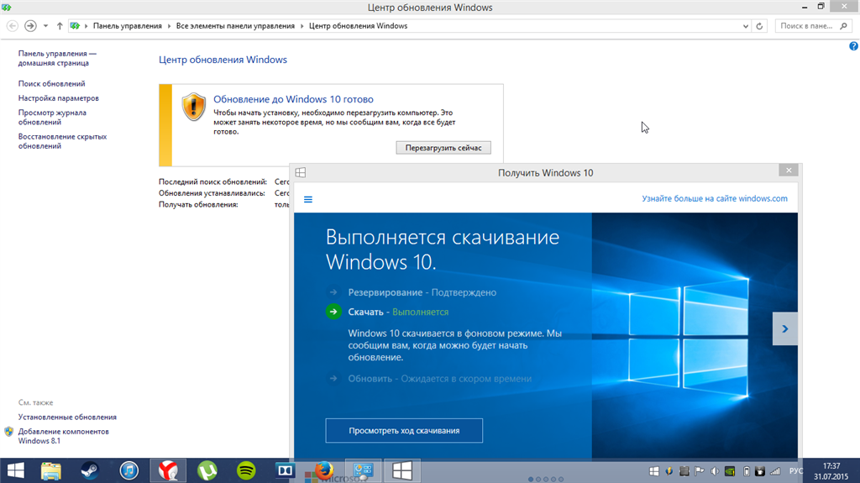Go up one level with up arrow

60,26
